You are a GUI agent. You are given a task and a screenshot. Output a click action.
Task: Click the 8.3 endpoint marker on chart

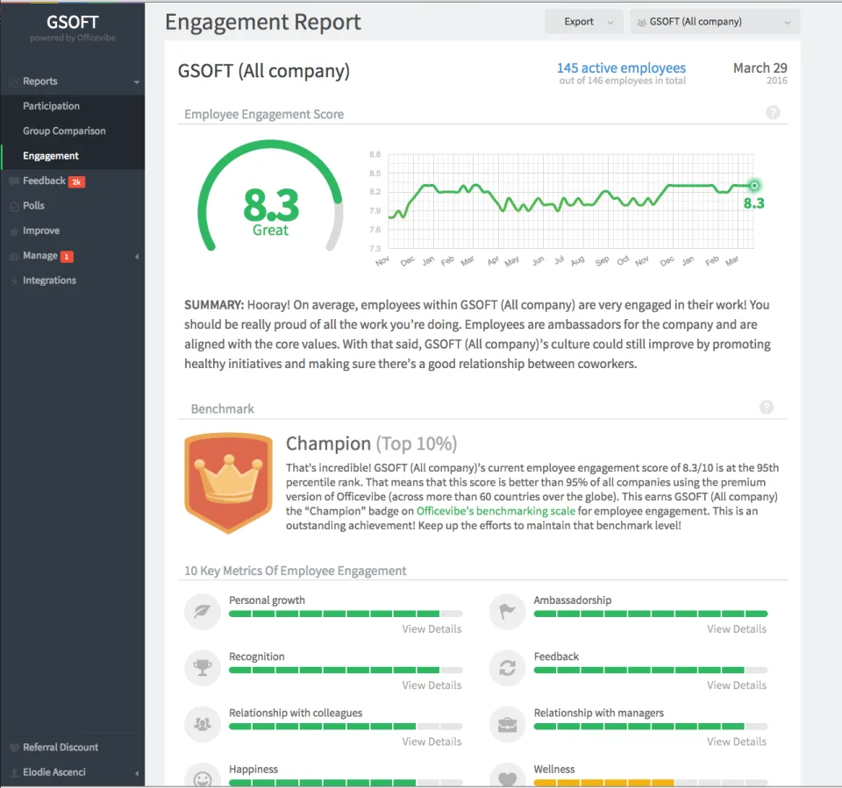click(754, 186)
